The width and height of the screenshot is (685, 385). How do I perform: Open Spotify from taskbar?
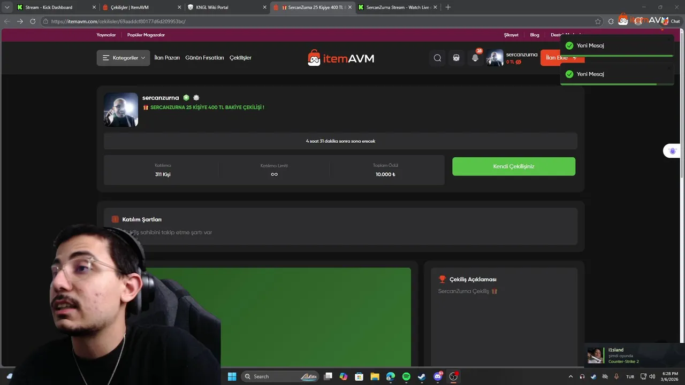[406, 376]
